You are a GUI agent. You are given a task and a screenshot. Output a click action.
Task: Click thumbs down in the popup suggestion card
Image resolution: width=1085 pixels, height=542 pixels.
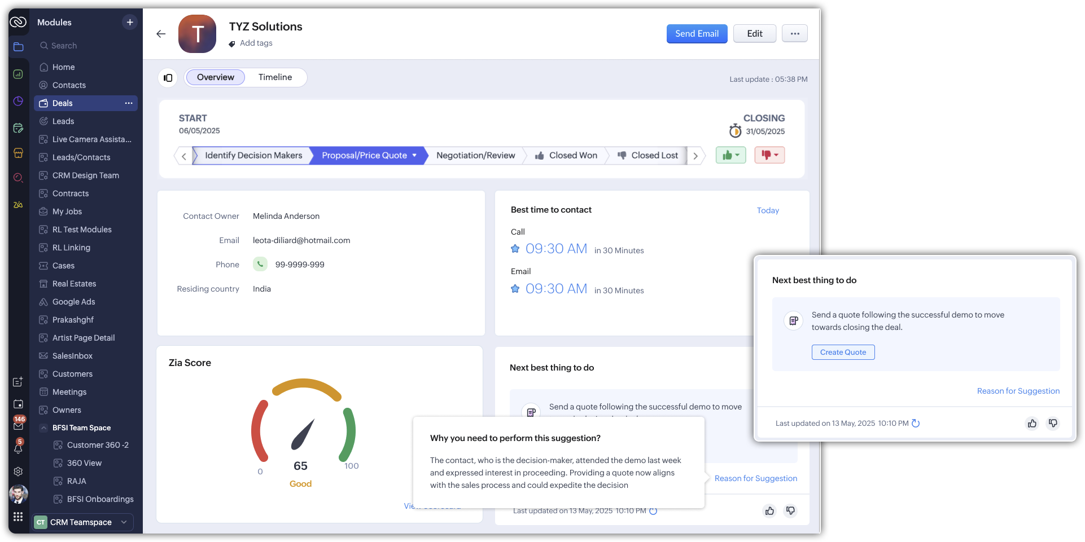pos(1053,423)
